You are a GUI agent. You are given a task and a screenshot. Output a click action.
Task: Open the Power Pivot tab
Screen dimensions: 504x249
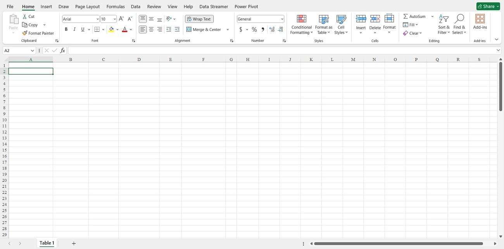coord(246,6)
